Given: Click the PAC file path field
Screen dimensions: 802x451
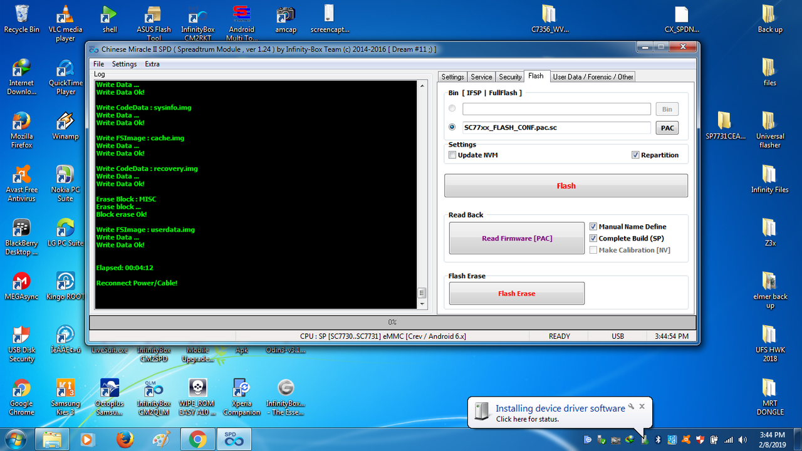Looking at the screenshot, I should click(x=556, y=127).
